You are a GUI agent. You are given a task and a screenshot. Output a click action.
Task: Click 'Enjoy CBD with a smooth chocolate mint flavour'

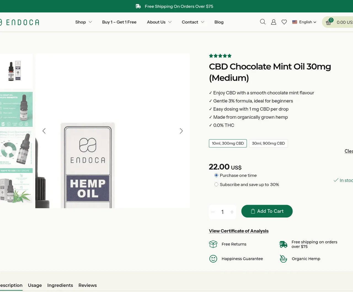[x=264, y=93]
